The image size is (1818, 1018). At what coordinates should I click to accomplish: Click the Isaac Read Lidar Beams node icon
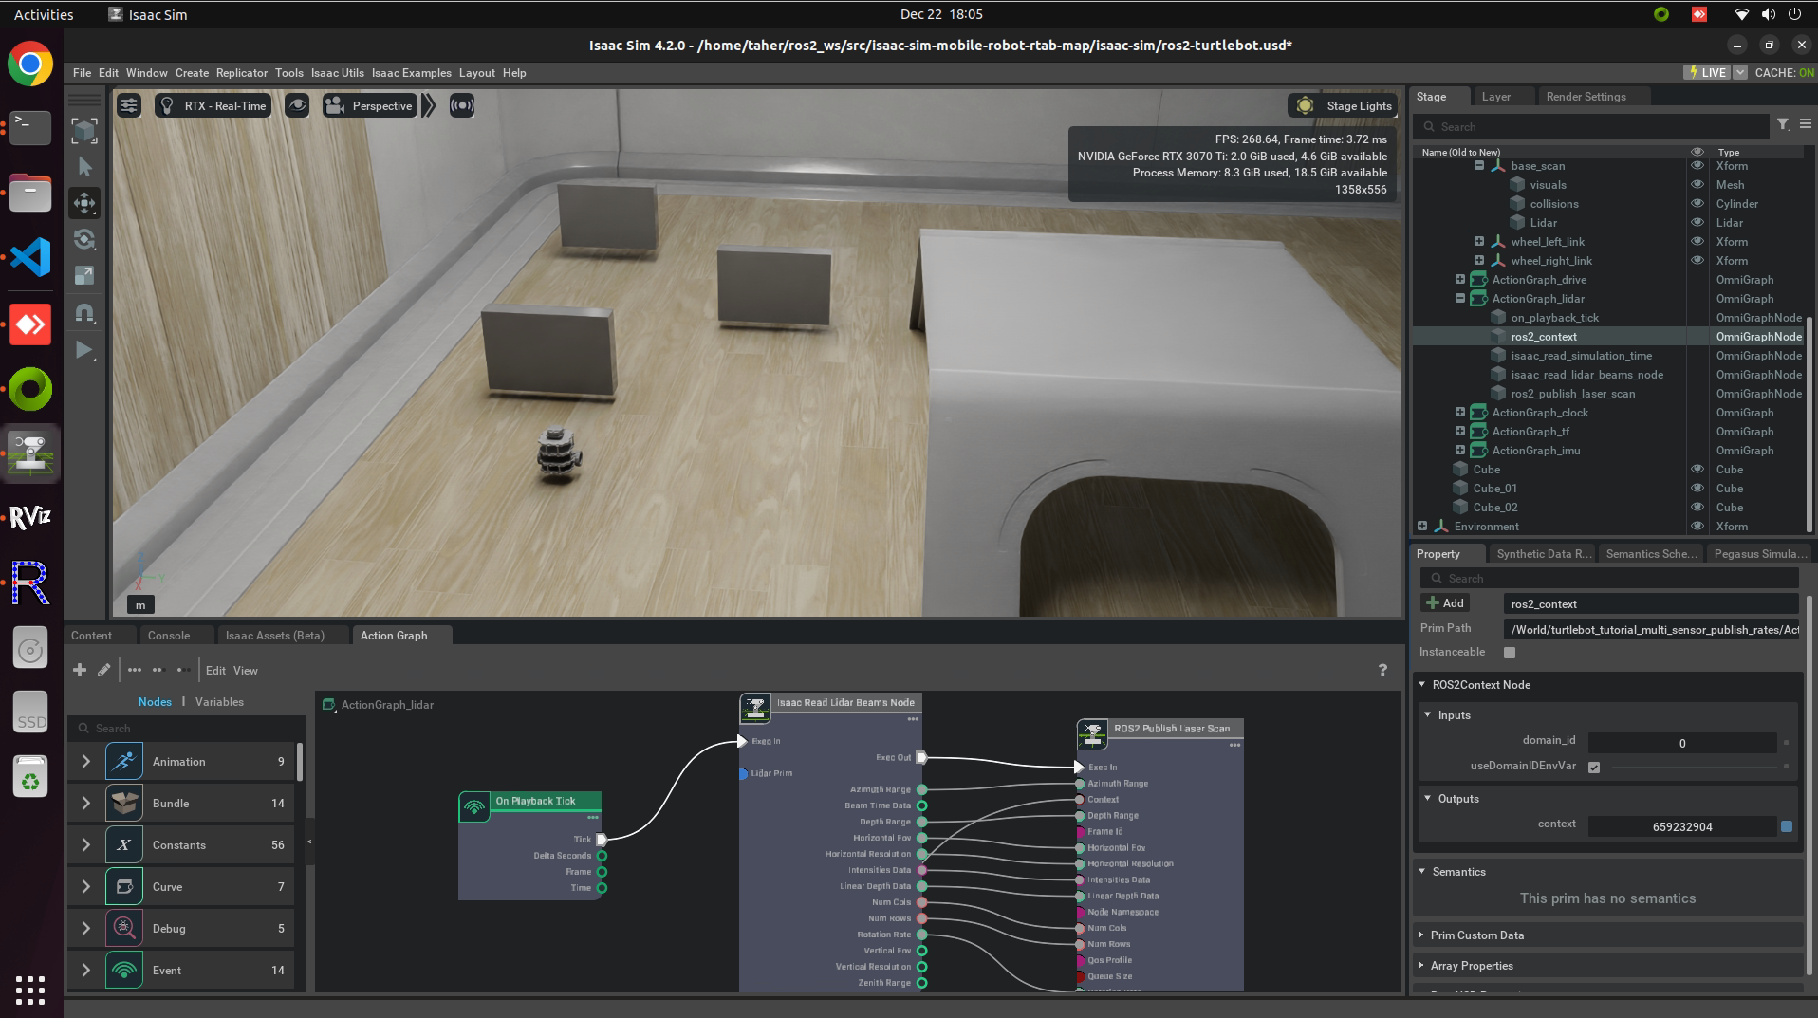pyautogui.click(x=755, y=708)
